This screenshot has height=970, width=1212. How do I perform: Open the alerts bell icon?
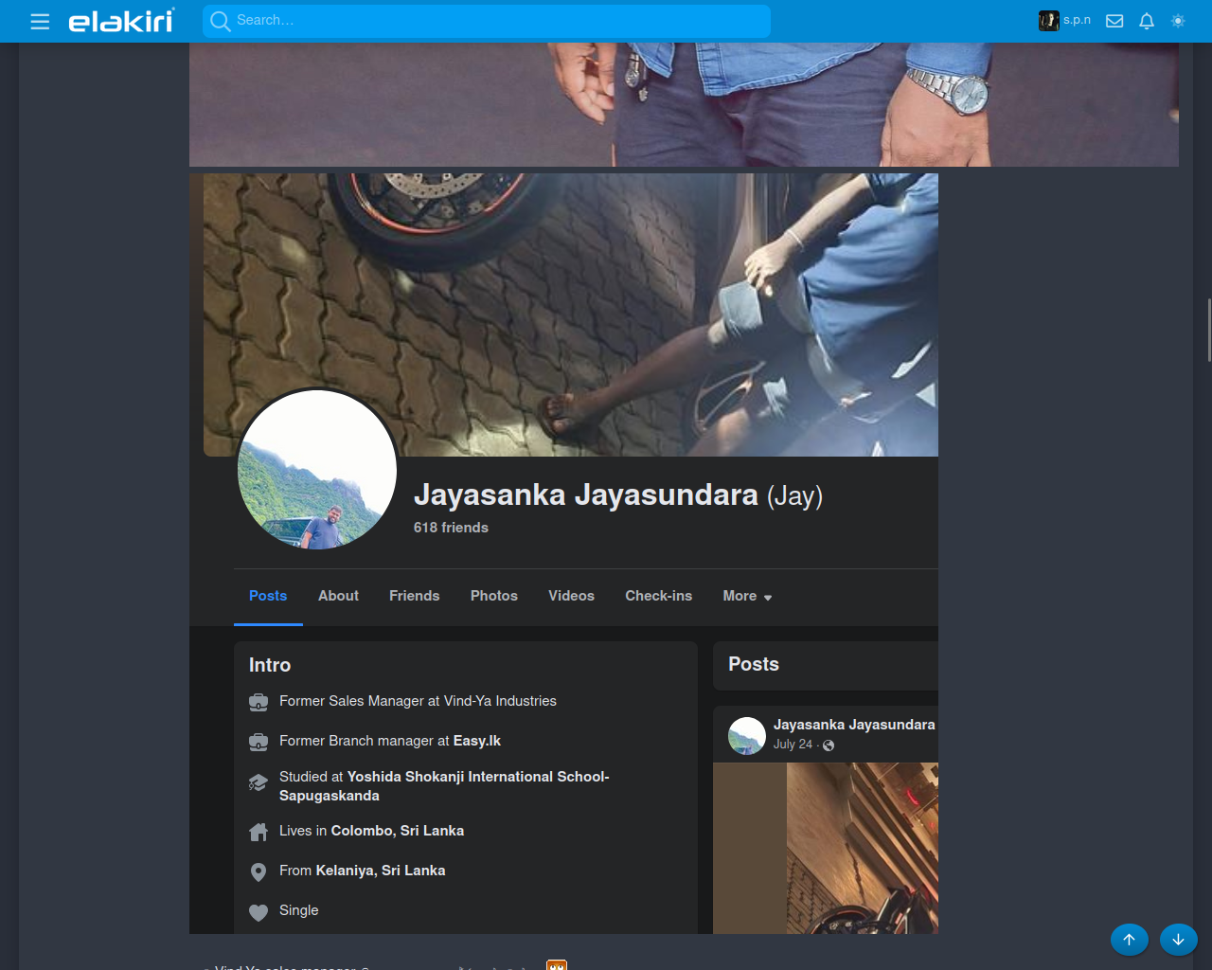[1147, 21]
